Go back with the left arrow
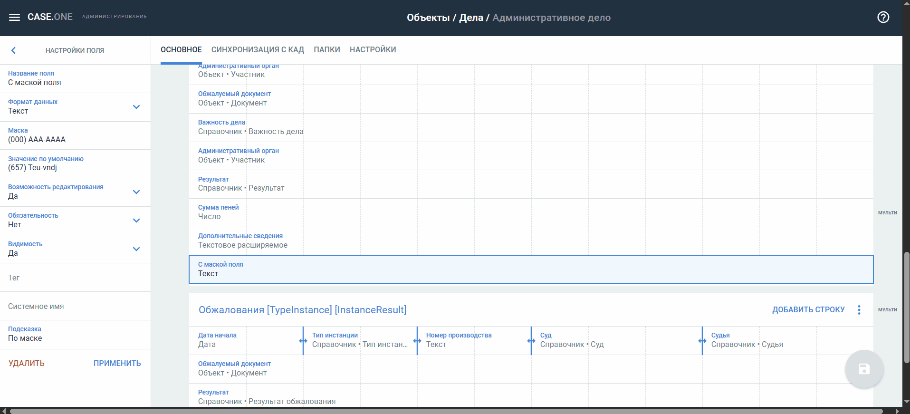This screenshot has height=414, width=910. coord(13,50)
